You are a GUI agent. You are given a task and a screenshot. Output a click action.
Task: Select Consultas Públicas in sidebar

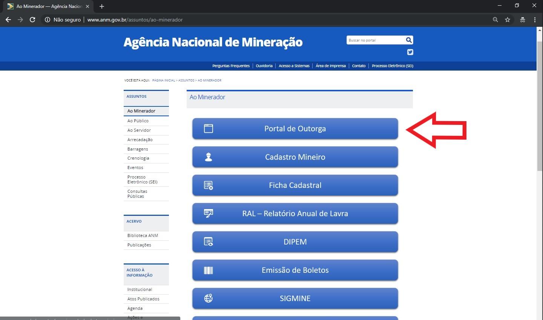146,194
